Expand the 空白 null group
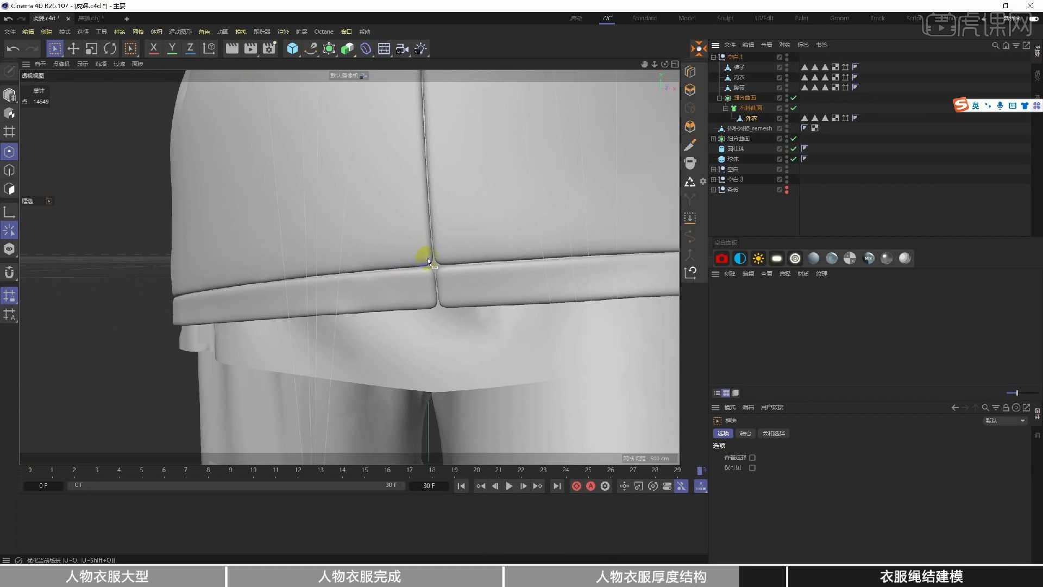The image size is (1043, 587). coord(714,170)
